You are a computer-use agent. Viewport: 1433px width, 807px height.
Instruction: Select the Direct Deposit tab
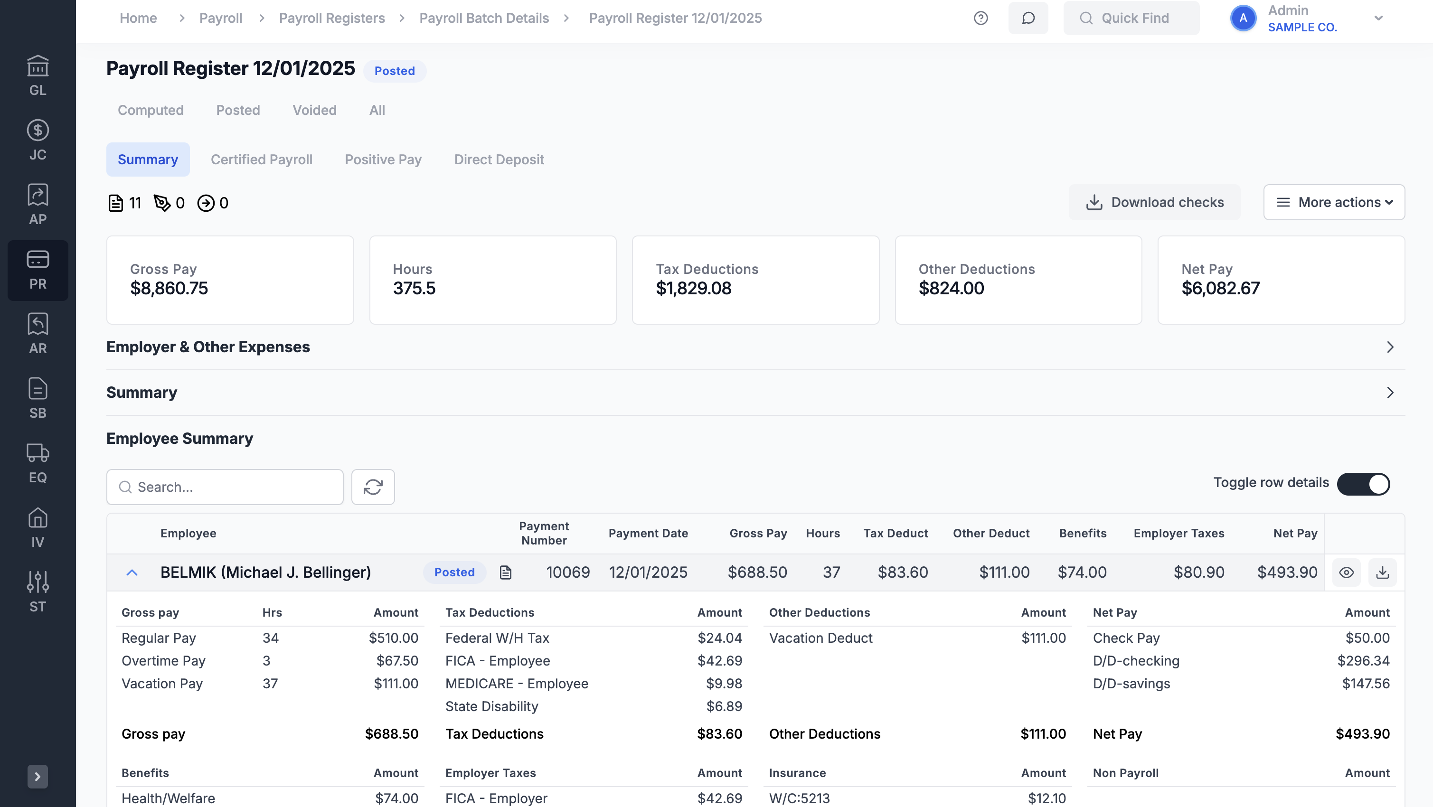(499, 160)
